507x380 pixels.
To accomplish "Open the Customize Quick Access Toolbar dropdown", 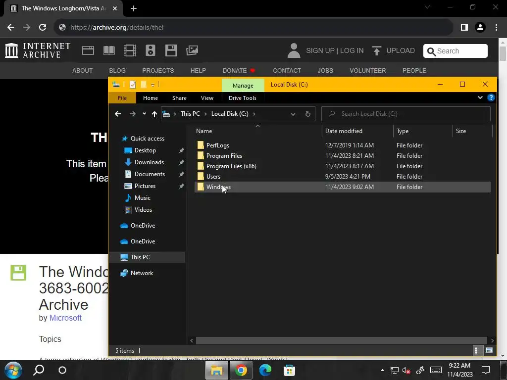I will click(152, 85).
